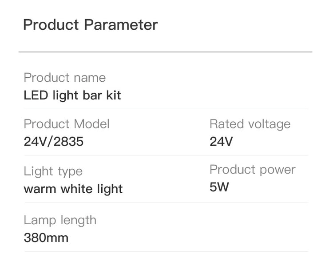Click the divider line below 'warm white light'

click(165, 203)
